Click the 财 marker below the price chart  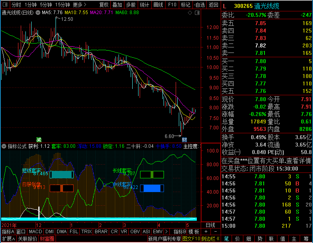coord(184,140)
